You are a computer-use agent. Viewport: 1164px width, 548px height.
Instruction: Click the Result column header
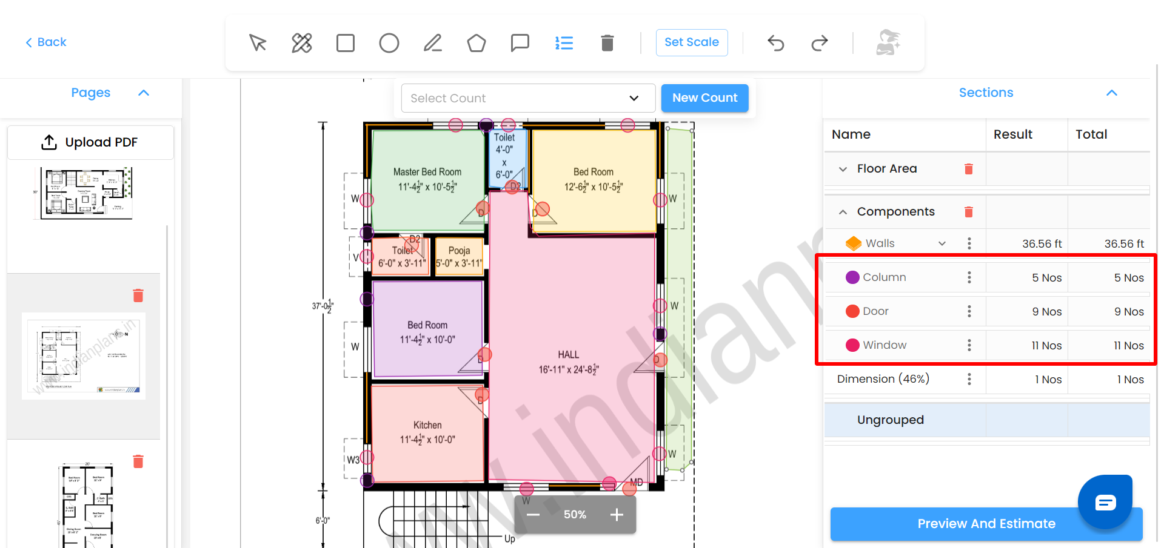pyautogui.click(x=1013, y=134)
